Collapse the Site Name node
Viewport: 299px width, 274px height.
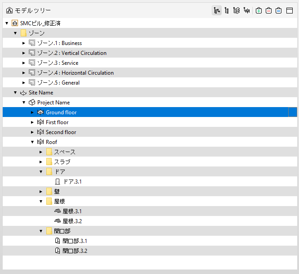pyautogui.click(x=15, y=93)
